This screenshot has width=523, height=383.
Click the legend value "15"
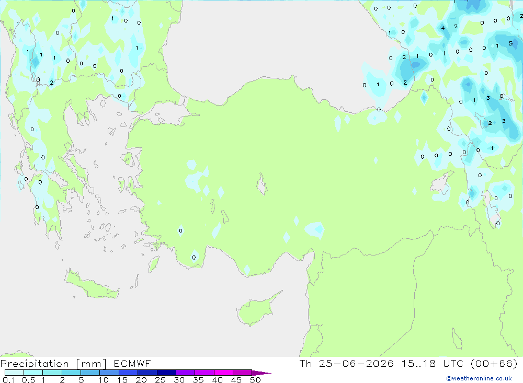point(122,380)
